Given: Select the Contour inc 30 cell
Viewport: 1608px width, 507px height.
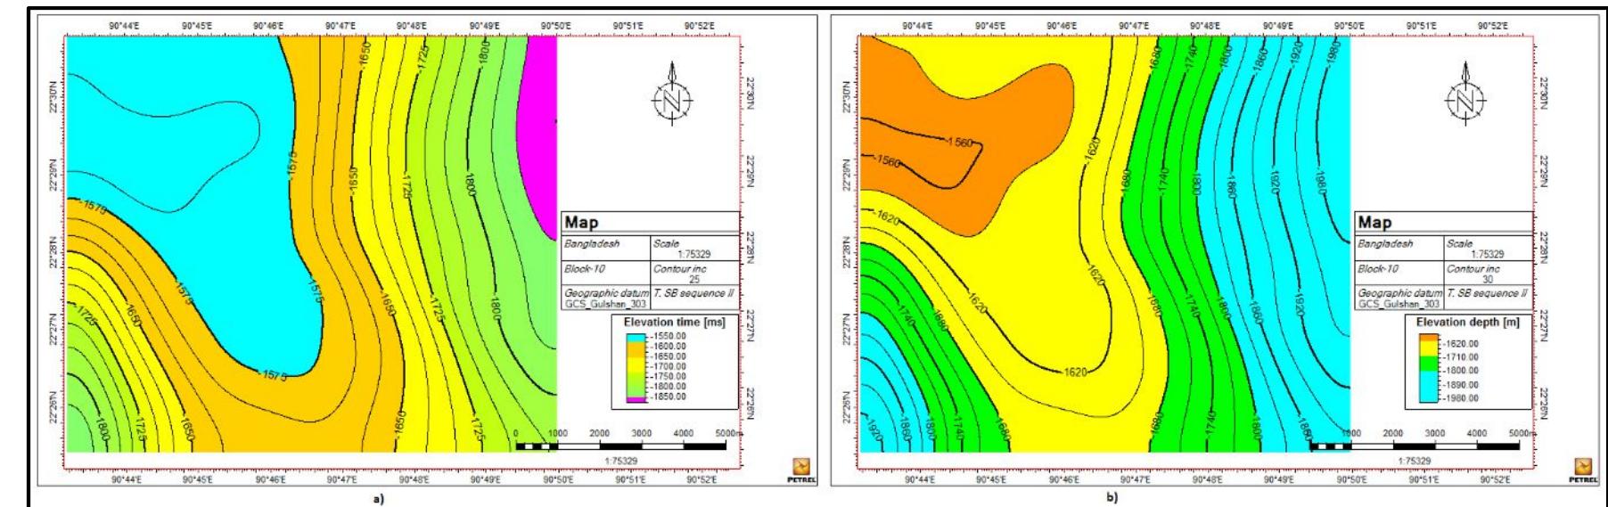Looking at the screenshot, I should [1488, 274].
